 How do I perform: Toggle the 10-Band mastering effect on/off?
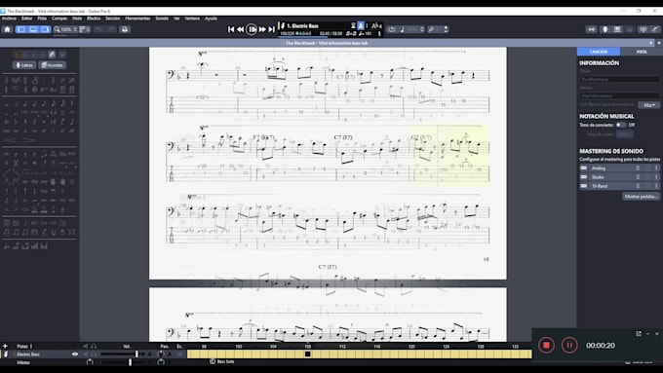point(584,186)
